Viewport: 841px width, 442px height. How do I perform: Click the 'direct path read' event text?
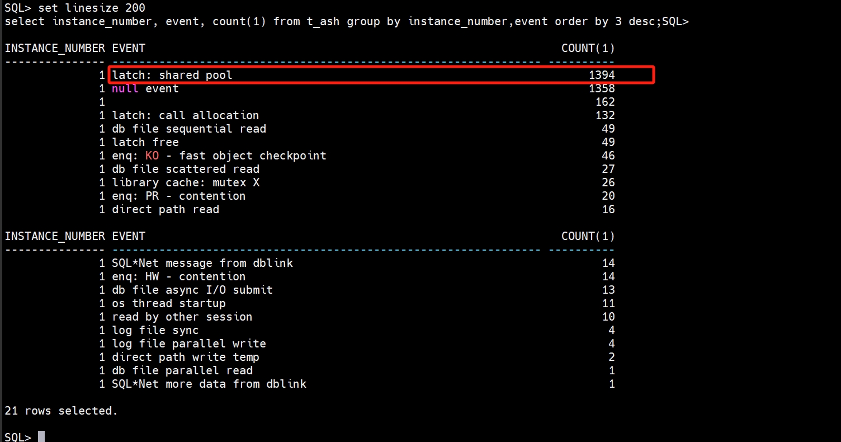166,209
